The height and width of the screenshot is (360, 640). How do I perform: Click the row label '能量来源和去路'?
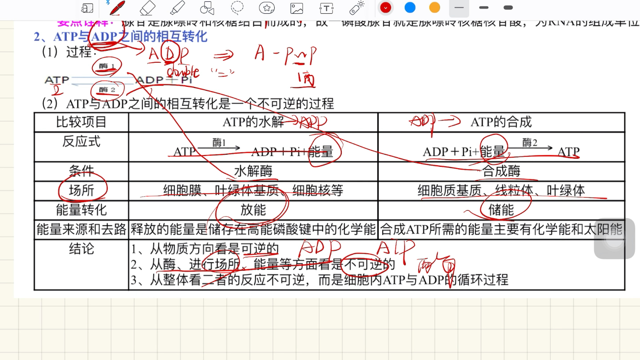81,229
